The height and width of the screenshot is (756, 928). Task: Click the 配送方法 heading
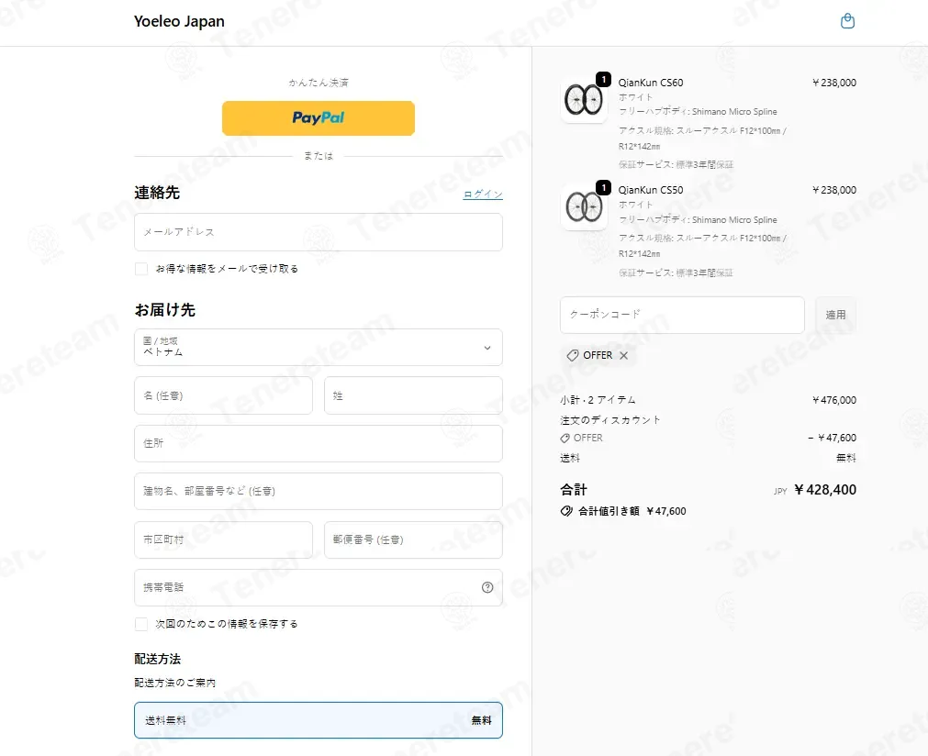[158, 659]
